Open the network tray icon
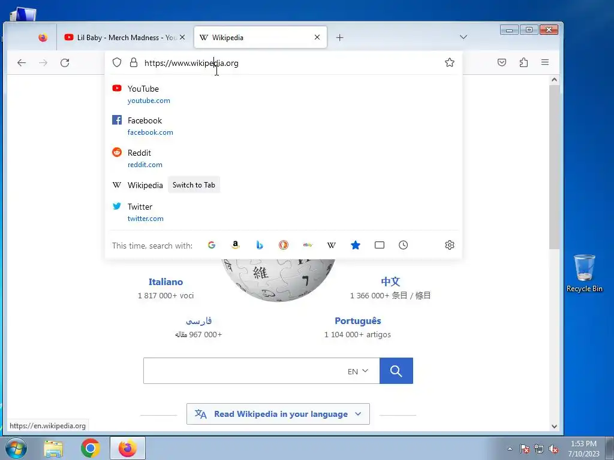614x460 pixels. [x=539, y=449]
